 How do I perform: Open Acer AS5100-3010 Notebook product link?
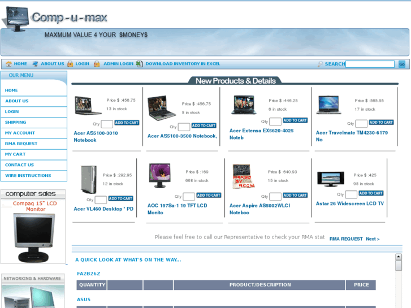pyautogui.click(x=96, y=137)
